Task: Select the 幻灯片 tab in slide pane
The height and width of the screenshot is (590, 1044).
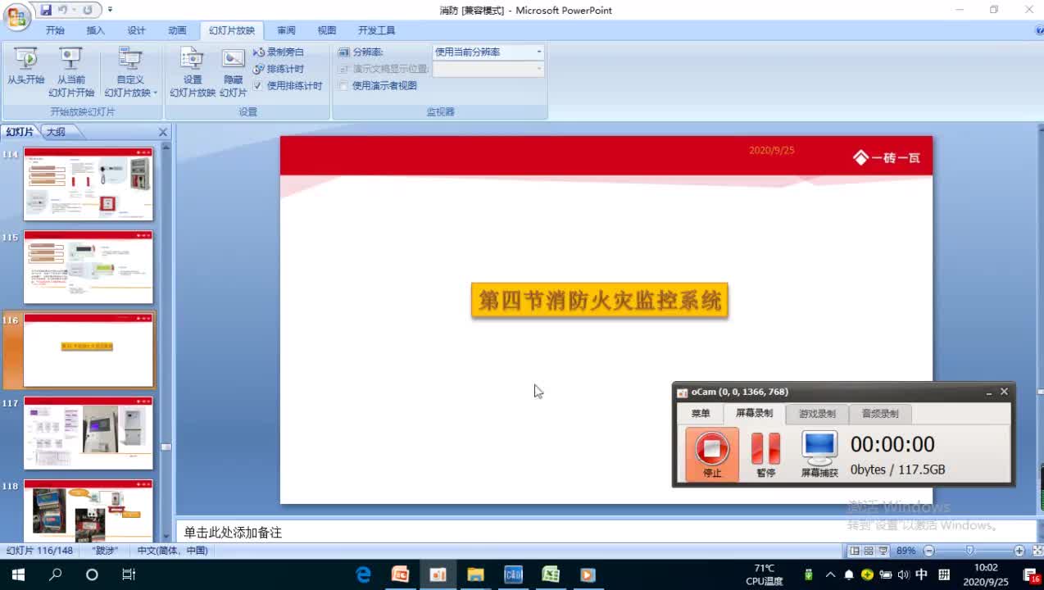Action: point(20,132)
